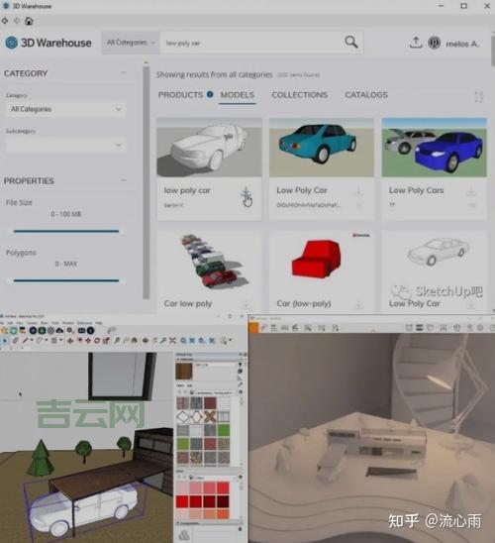Select the solid green material swatch, third row
Image resolution: width=495 pixels, height=543 pixels.
click(223, 430)
